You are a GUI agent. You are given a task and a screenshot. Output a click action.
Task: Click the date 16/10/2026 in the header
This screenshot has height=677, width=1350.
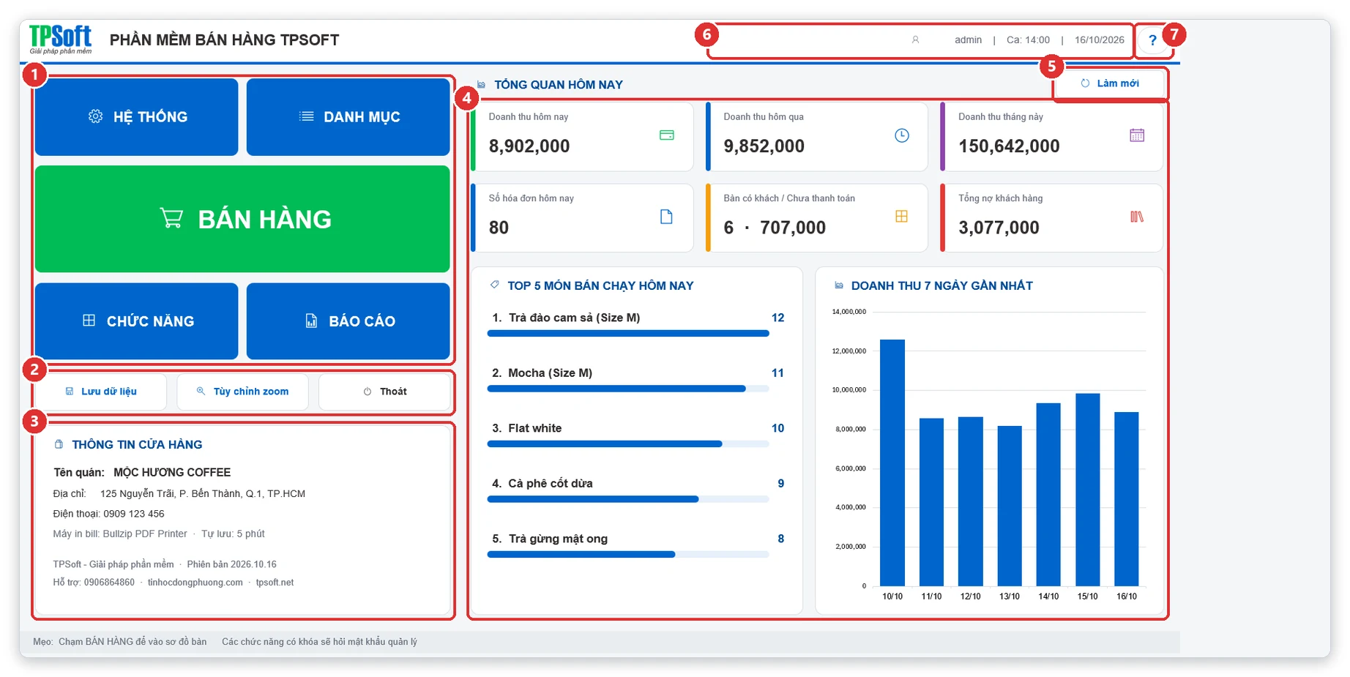point(1099,40)
